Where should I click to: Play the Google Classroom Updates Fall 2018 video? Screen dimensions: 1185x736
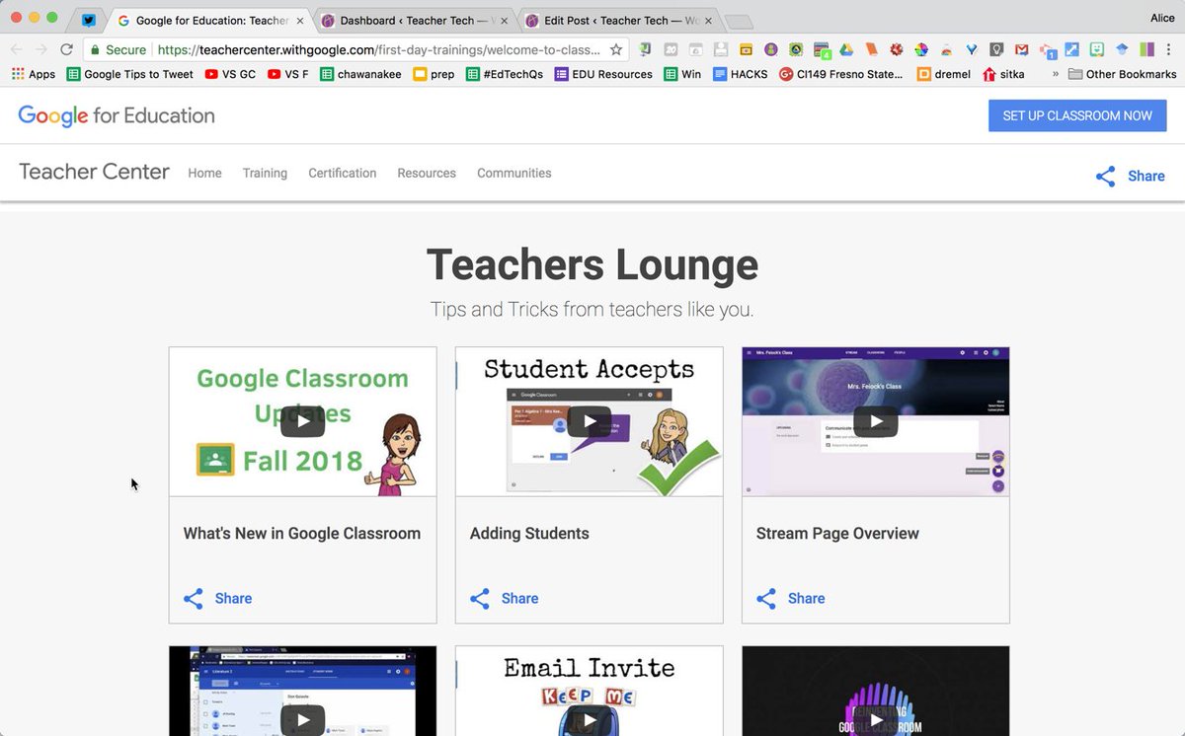(302, 421)
